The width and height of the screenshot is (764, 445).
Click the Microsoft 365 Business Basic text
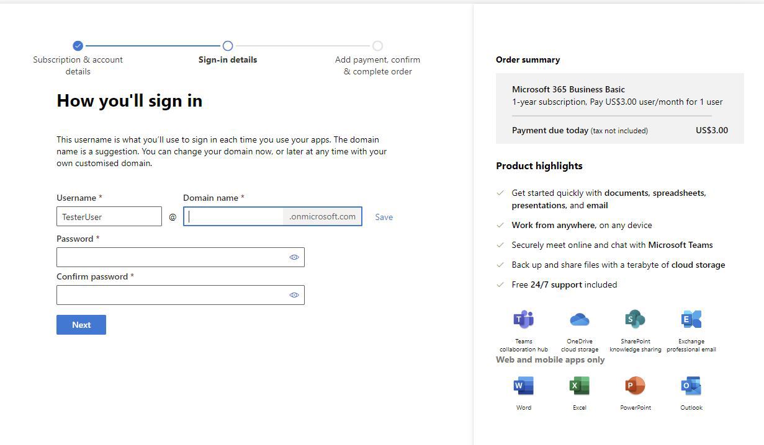pos(569,89)
